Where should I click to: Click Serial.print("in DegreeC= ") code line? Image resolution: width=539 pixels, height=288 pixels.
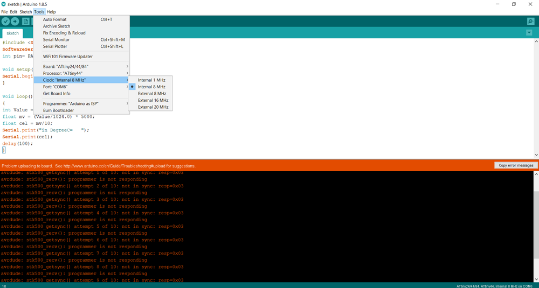pyautogui.click(x=46, y=130)
